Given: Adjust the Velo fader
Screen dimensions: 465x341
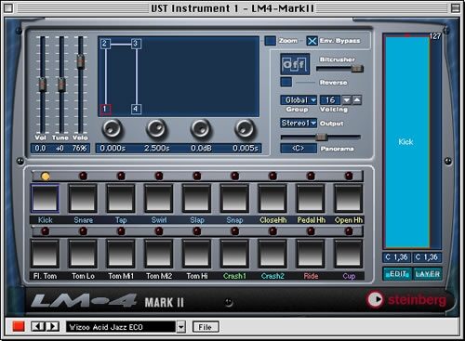Looking at the screenshot, I should pyautogui.click(x=81, y=61).
